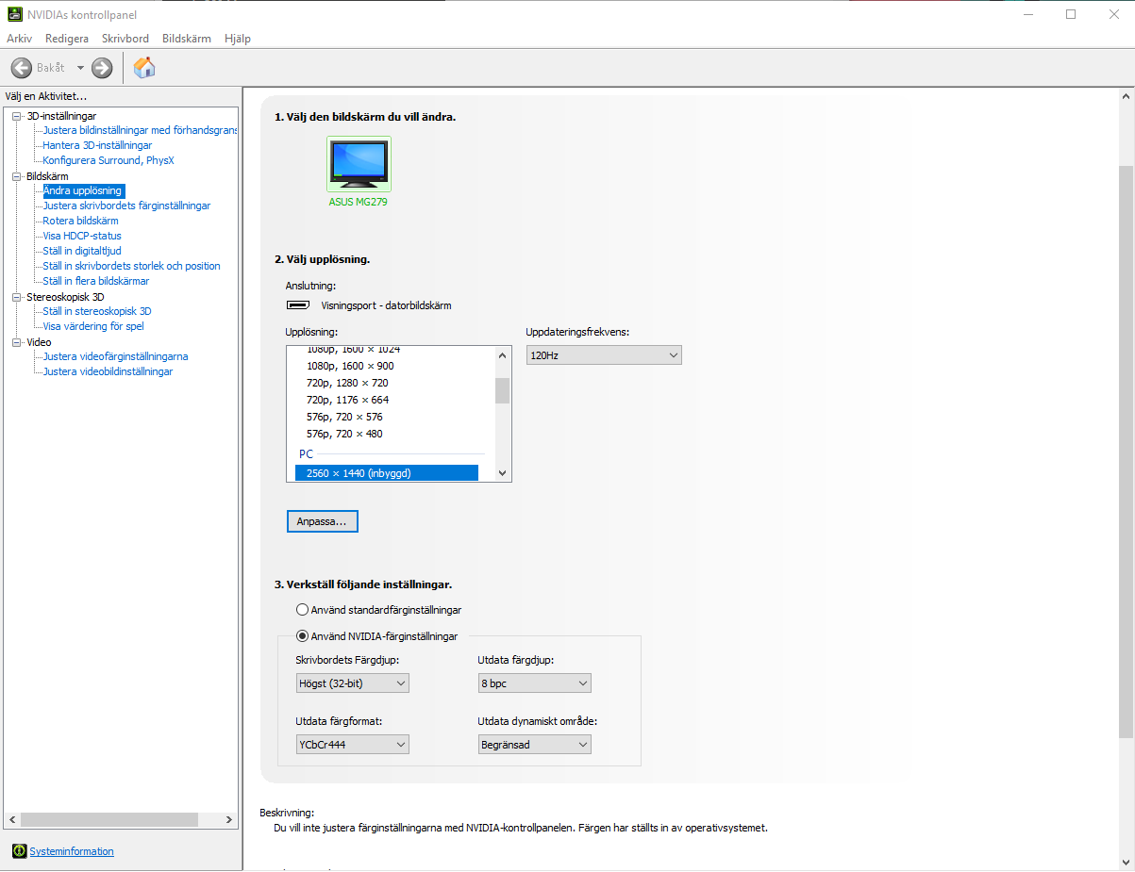Screen dimensions: 1135x872
Task: Click the NVIDIA logo in title bar
Action: [x=14, y=14]
